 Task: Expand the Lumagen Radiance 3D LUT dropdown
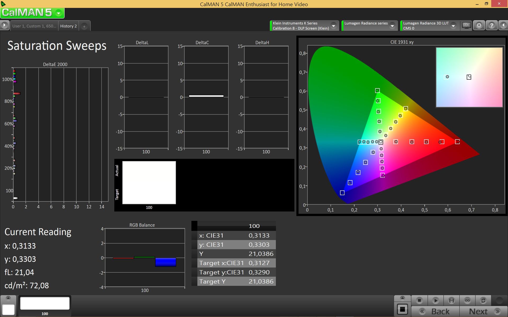pyautogui.click(x=453, y=26)
